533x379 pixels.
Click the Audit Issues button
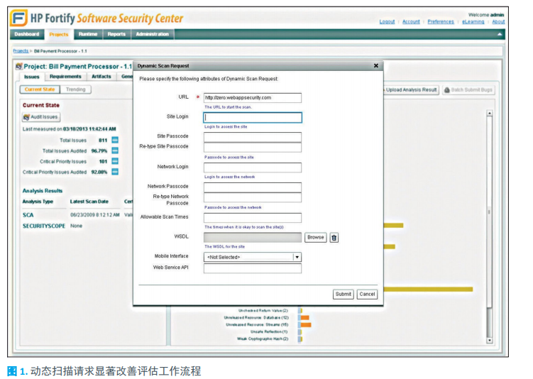tap(41, 117)
